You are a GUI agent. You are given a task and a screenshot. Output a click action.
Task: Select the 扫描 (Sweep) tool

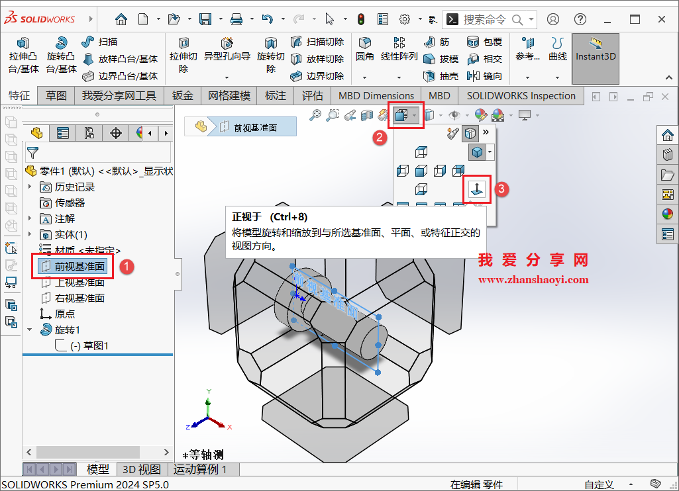coord(99,41)
